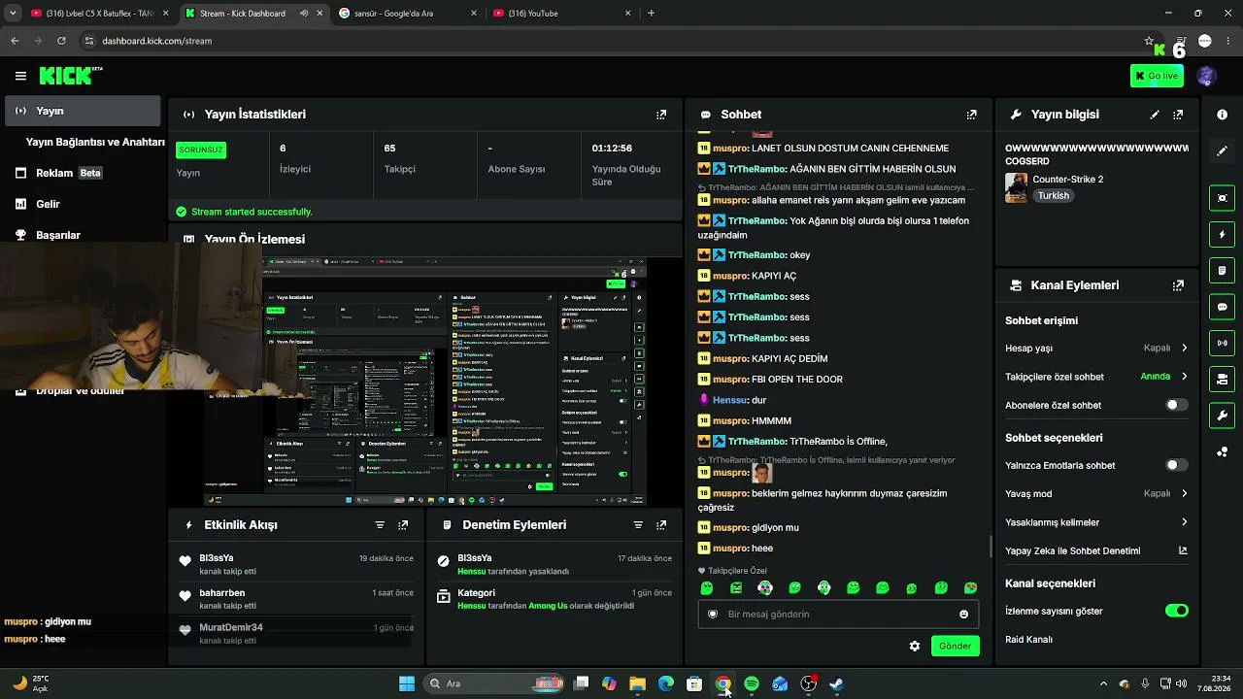
Task: Click the browser address bar
Action: point(612,41)
